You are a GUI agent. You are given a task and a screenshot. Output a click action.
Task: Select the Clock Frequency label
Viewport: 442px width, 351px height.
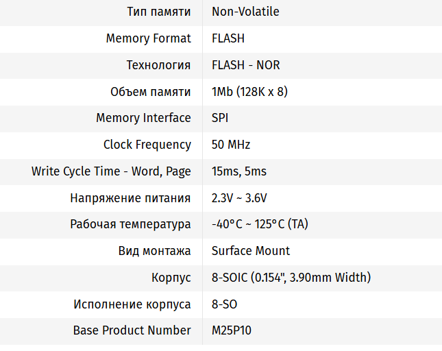click(147, 145)
